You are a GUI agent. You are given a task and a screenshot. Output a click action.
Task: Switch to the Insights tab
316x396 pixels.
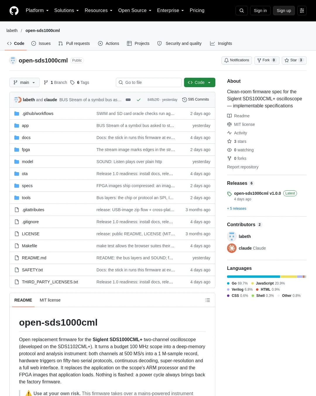click(x=221, y=43)
